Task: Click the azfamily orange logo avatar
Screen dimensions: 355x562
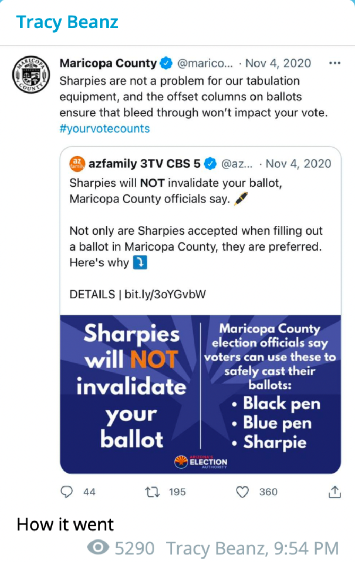Action: pos(77,164)
